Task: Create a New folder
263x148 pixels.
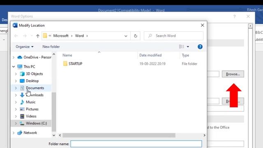Action: (51, 46)
